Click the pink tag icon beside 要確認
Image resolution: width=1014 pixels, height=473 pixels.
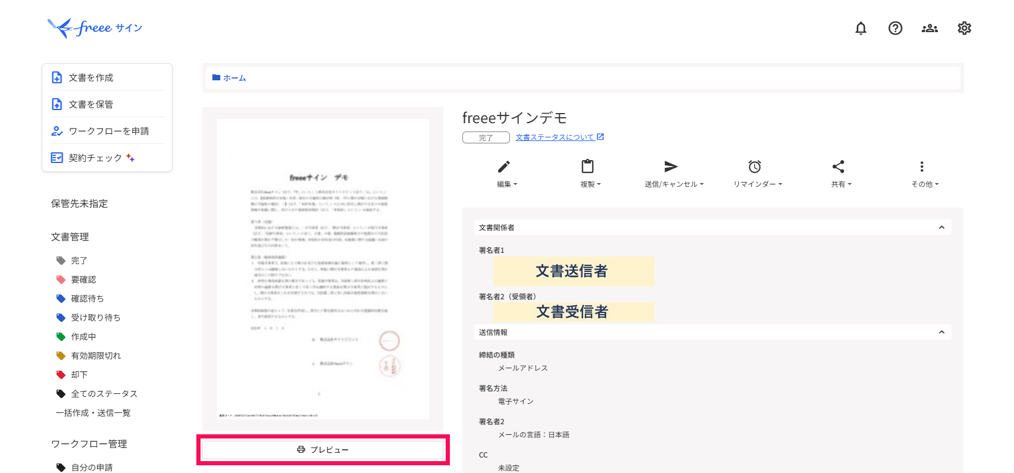[61, 280]
